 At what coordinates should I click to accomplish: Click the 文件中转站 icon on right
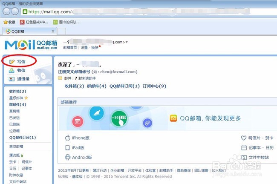(x=244, y=157)
